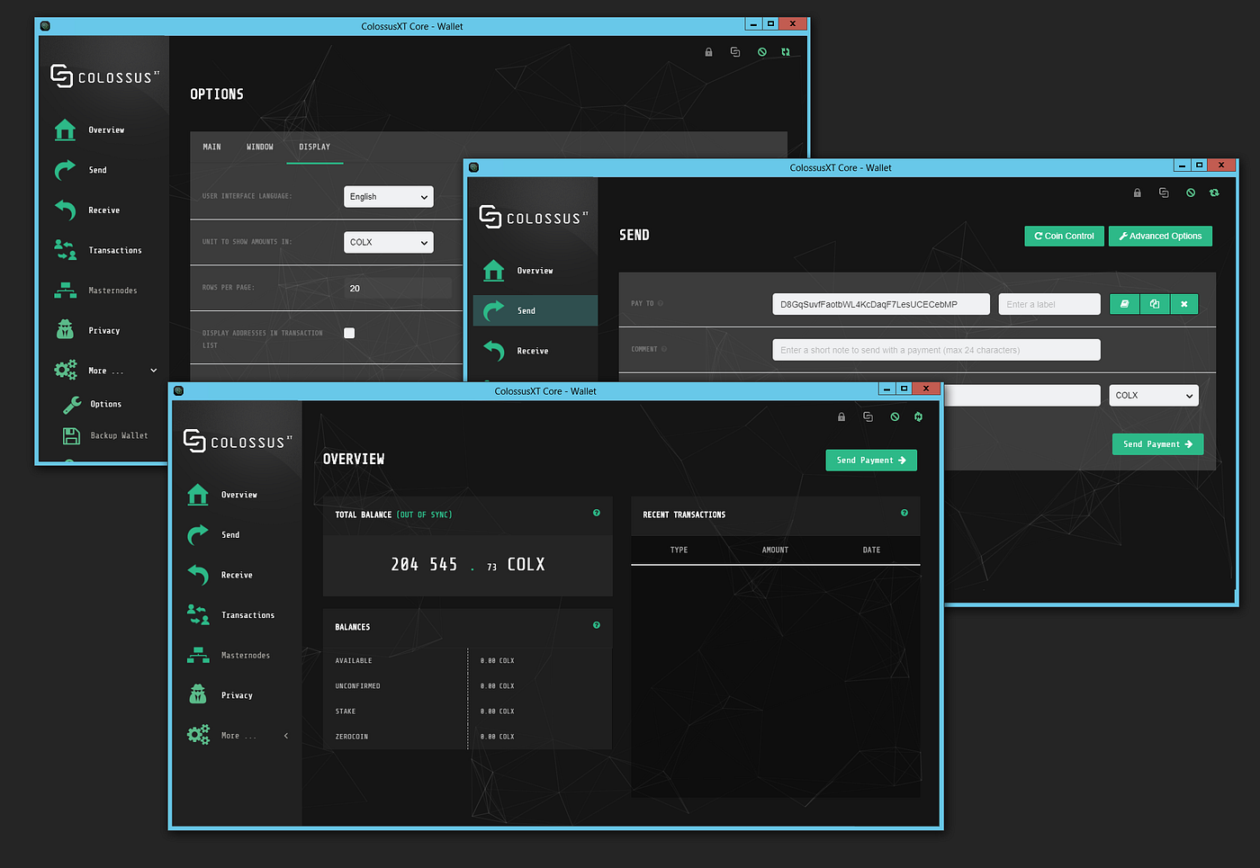This screenshot has height=868, width=1260.
Task: Click the sync status icon in the Options window
Action: [x=786, y=52]
